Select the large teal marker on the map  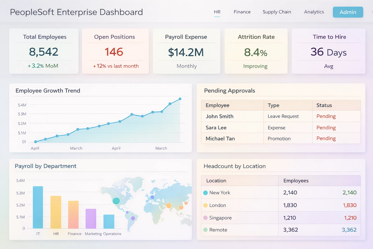point(116,201)
